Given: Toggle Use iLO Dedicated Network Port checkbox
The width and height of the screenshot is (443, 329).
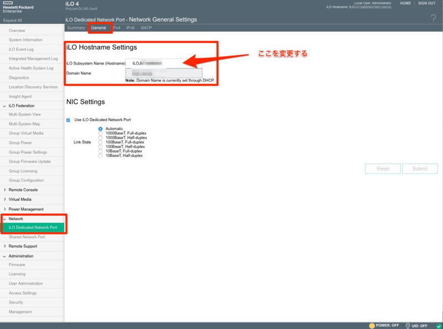Looking at the screenshot, I should pos(68,120).
